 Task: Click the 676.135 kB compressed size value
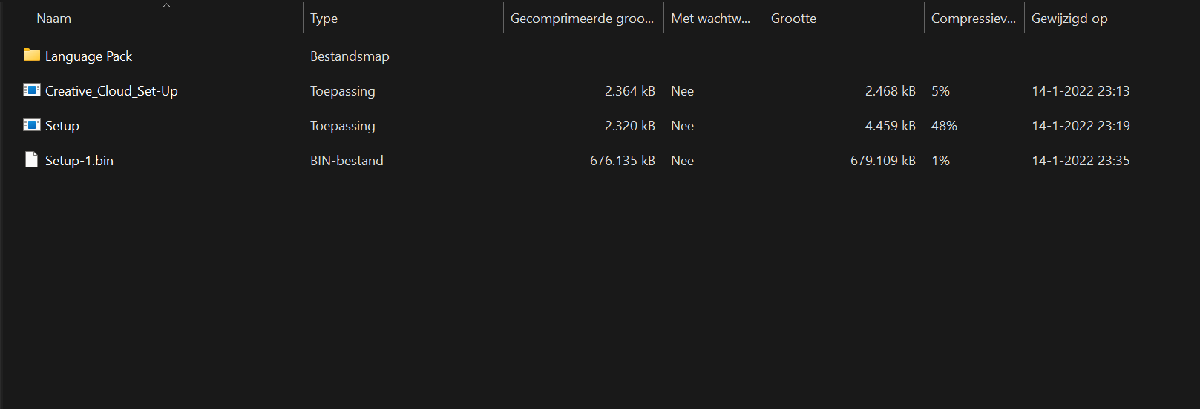(622, 161)
